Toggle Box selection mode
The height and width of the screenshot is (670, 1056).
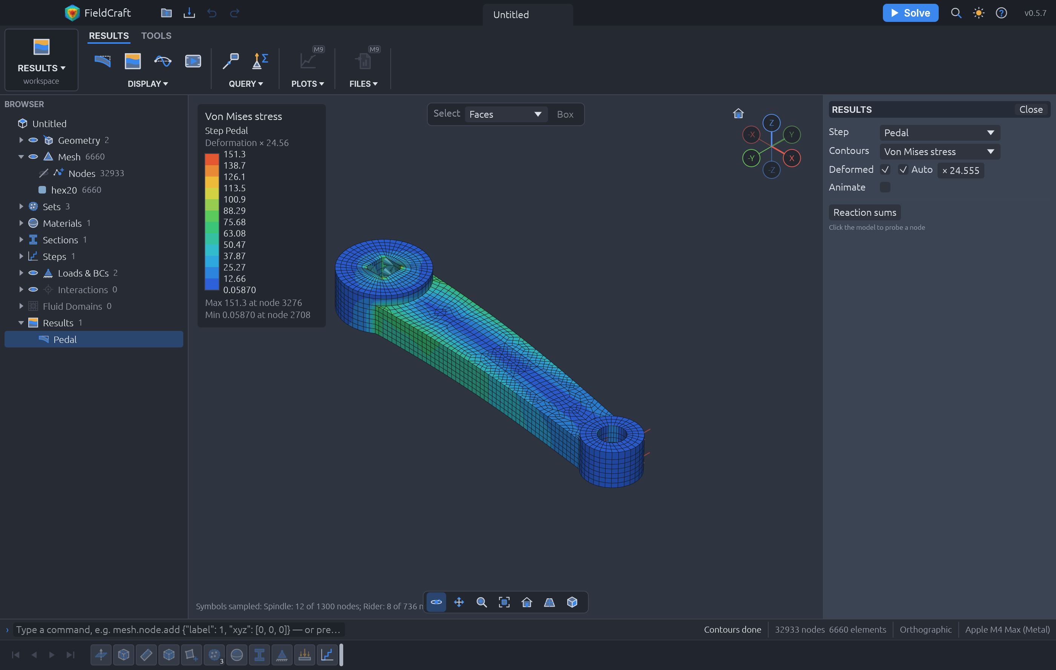click(x=565, y=114)
